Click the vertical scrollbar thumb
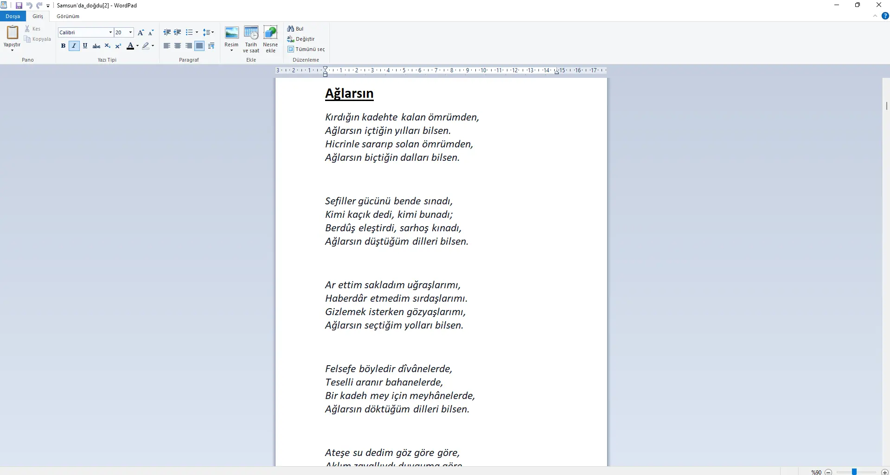The image size is (890, 475). (x=886, y=106)
